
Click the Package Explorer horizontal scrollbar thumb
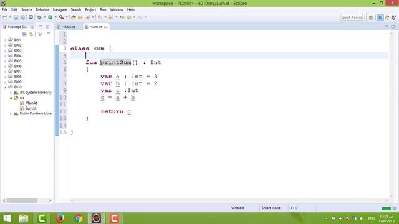coord(22,200)
